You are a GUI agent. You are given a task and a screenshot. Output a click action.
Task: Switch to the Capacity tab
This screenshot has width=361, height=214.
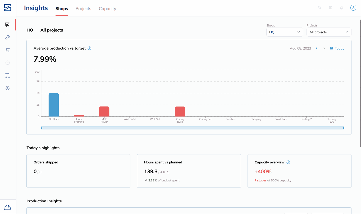(x=107, y=9)
